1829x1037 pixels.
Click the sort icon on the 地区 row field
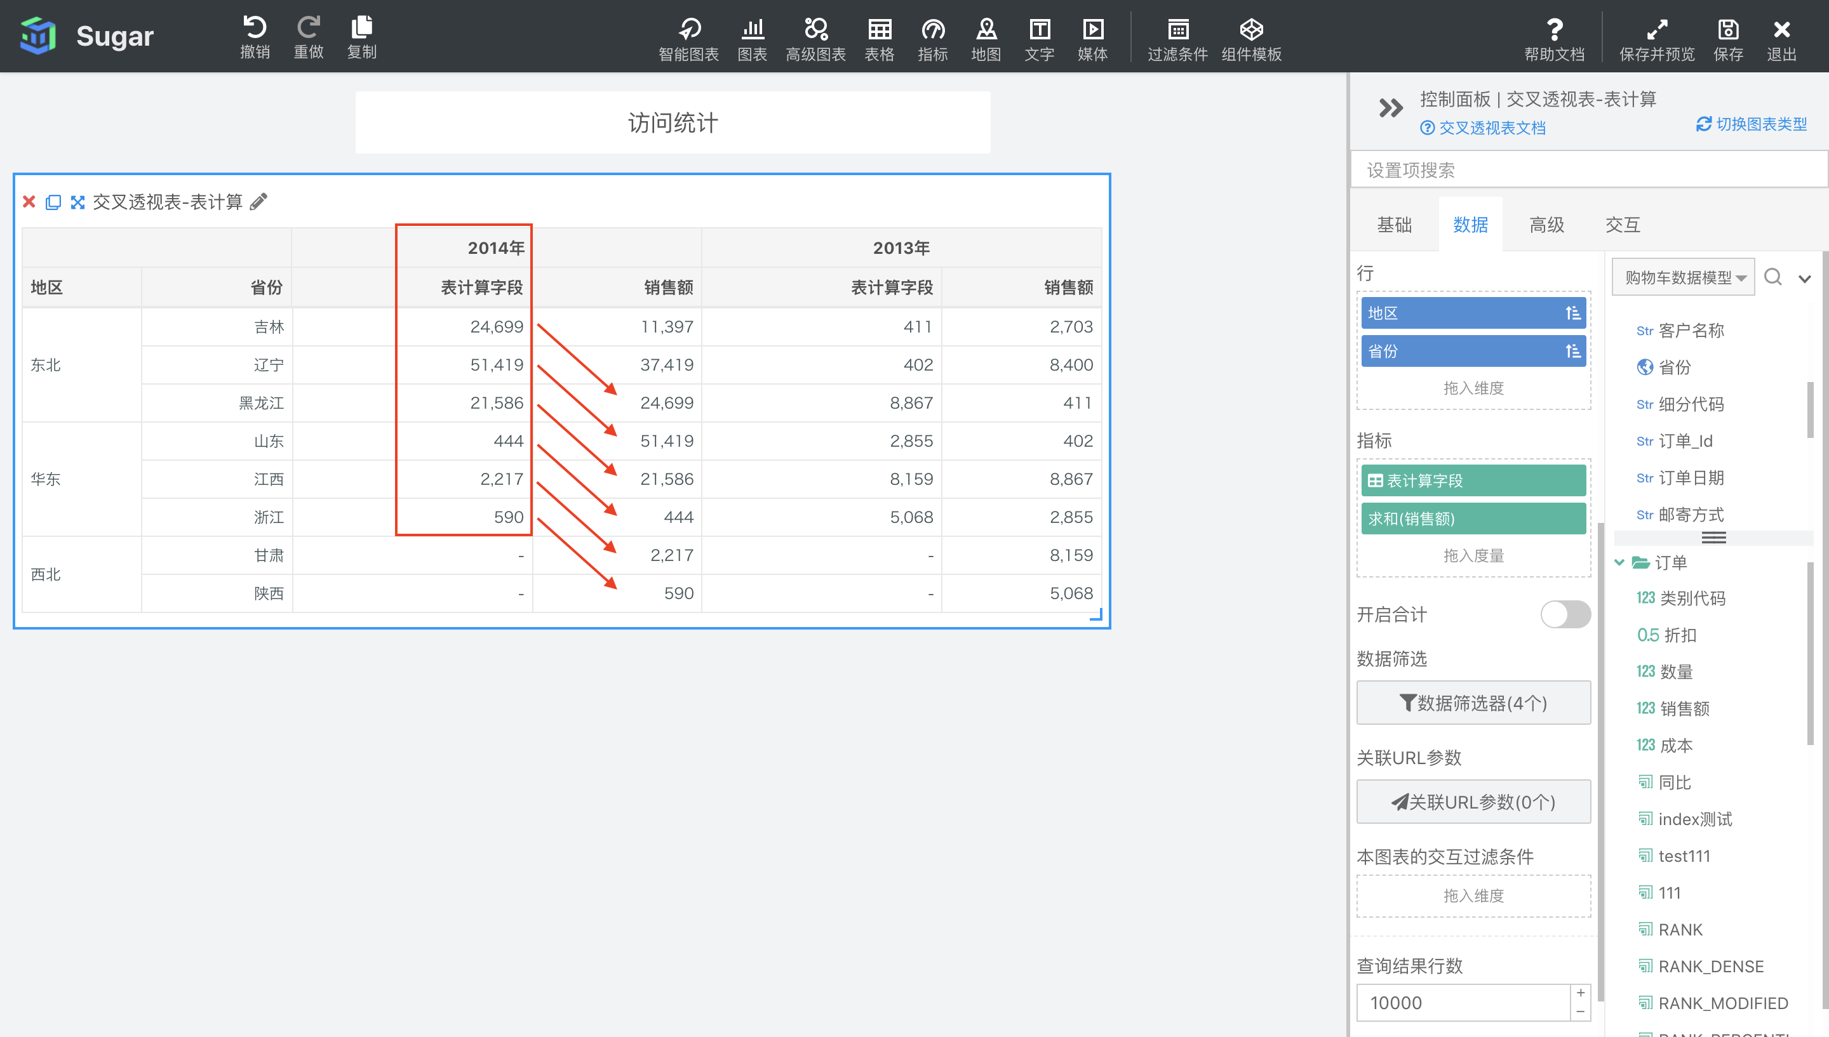pos(1572,314)
